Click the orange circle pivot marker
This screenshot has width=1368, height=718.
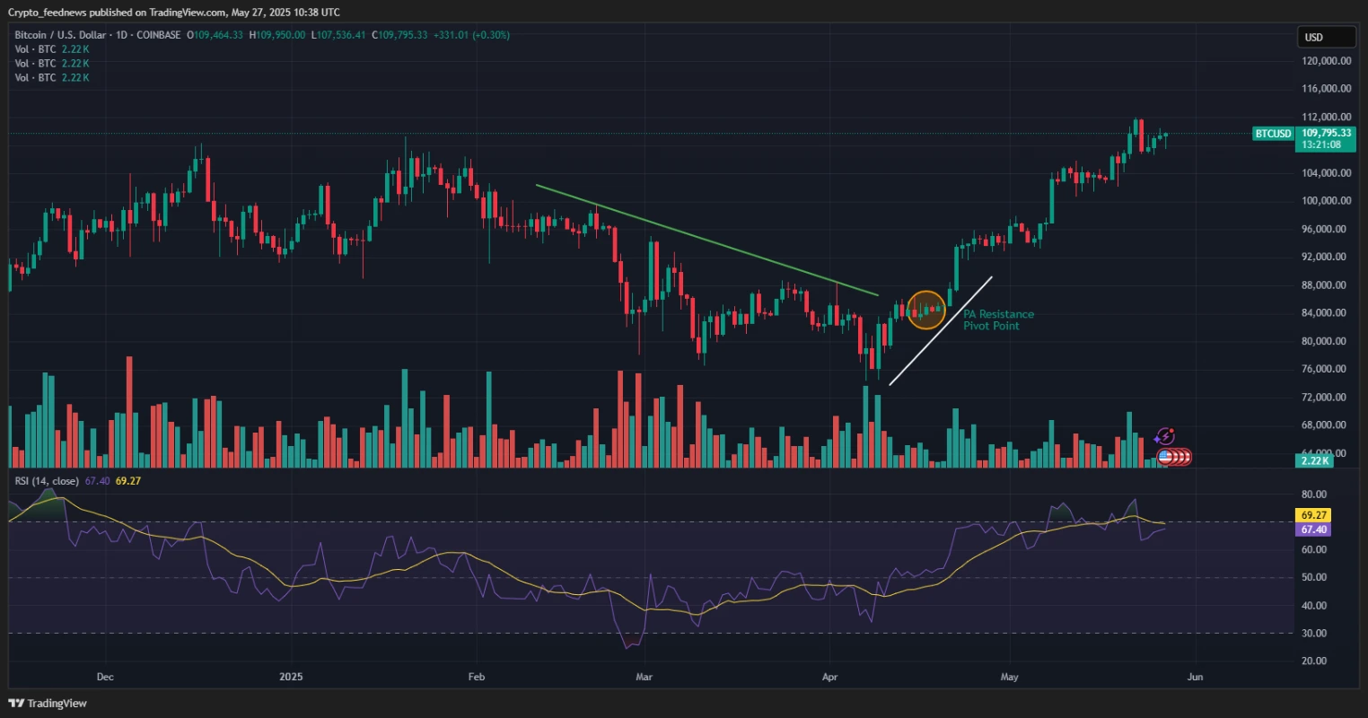pyautogui.click(x=926, y=310)
